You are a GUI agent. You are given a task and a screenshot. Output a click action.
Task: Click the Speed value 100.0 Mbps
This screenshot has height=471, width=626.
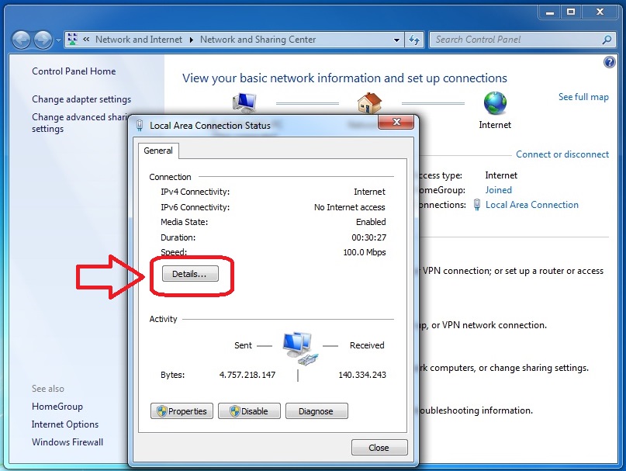[364, 252]
